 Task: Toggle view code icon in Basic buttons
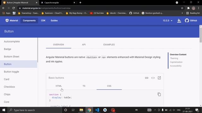[153, 78]
